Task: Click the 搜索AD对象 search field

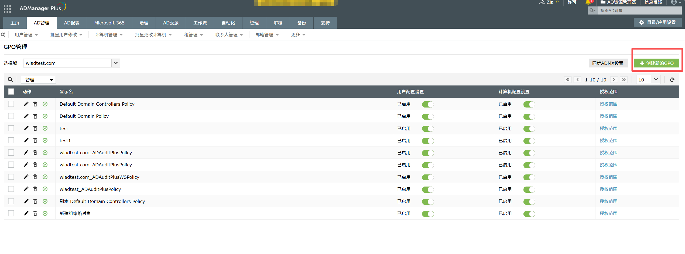Action: 639,10
